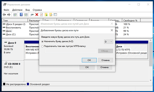Click the CD-ROM 0 disc icon
The width and height of the screenshot is (154, 92).
pos(6,63)
